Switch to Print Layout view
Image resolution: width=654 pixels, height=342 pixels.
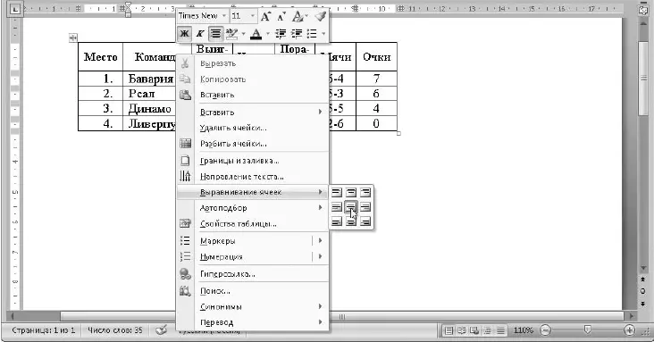[449, 330]
